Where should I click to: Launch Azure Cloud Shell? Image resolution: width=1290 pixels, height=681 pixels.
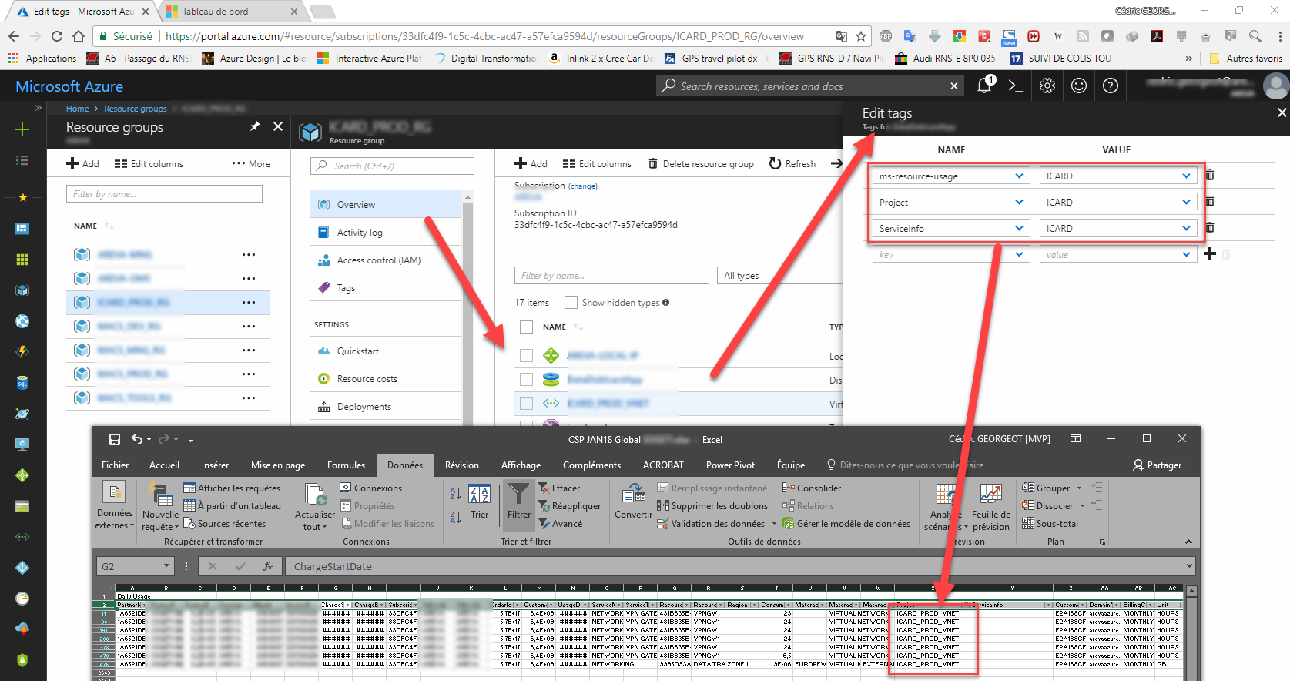[x=1016, y=86]
